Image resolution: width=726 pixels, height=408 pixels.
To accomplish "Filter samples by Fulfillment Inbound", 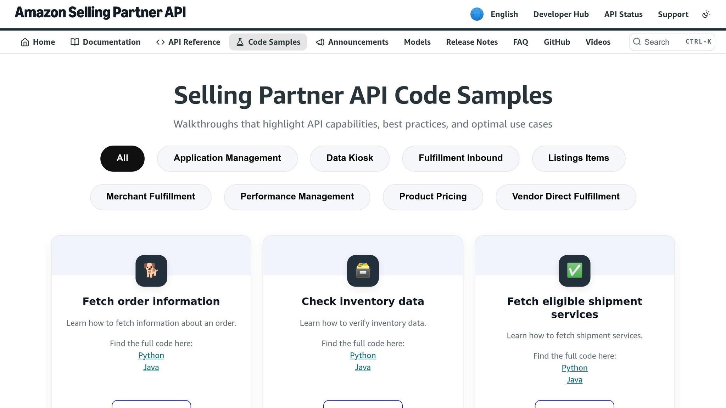I will (460, 158).
